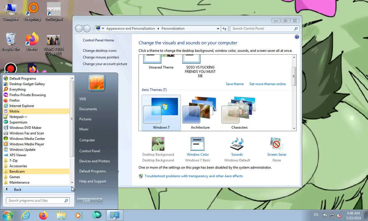The height and width of the screenshot is (221, 368).
Task: Launch Firefox from the taskbar
Action: point(43,215)
